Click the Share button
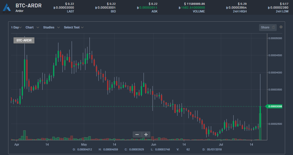293x155 pixels. pyautogui.click(x=267, y=27)
